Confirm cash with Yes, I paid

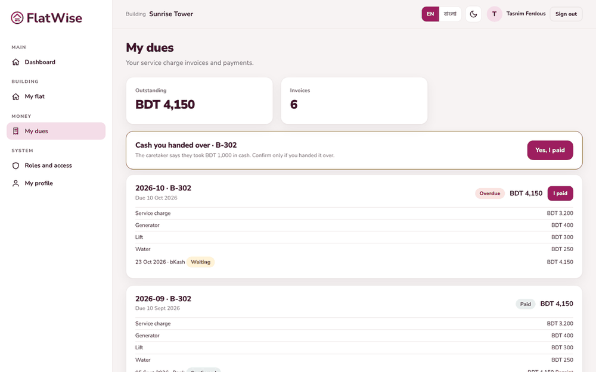click(x=550, y=150)
